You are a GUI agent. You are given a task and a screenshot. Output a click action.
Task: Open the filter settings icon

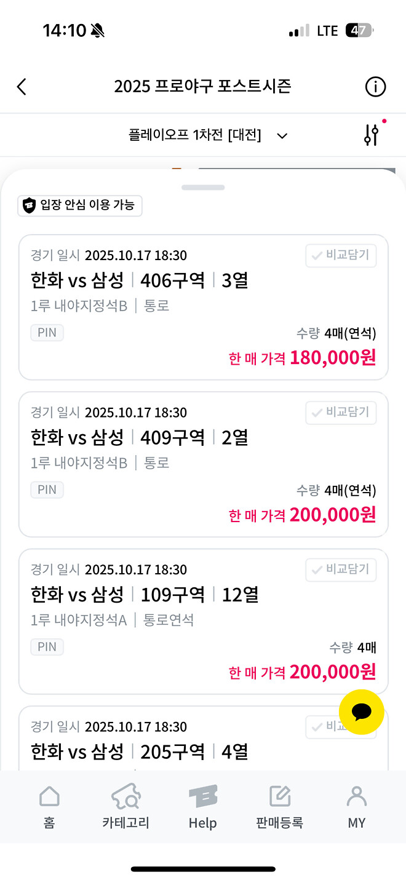point(370,135)
